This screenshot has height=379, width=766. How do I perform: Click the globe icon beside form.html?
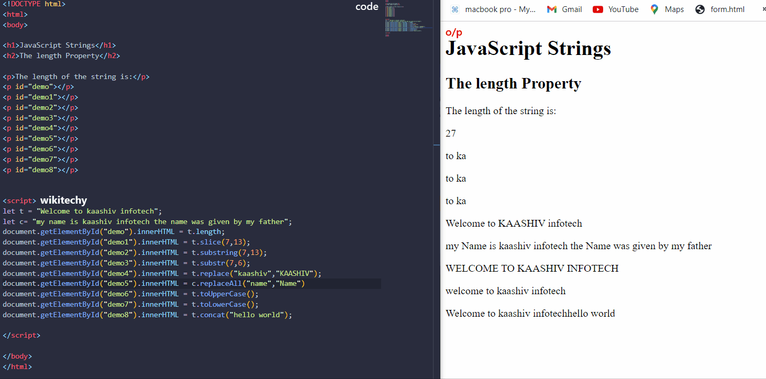click(x=700, y=9)
